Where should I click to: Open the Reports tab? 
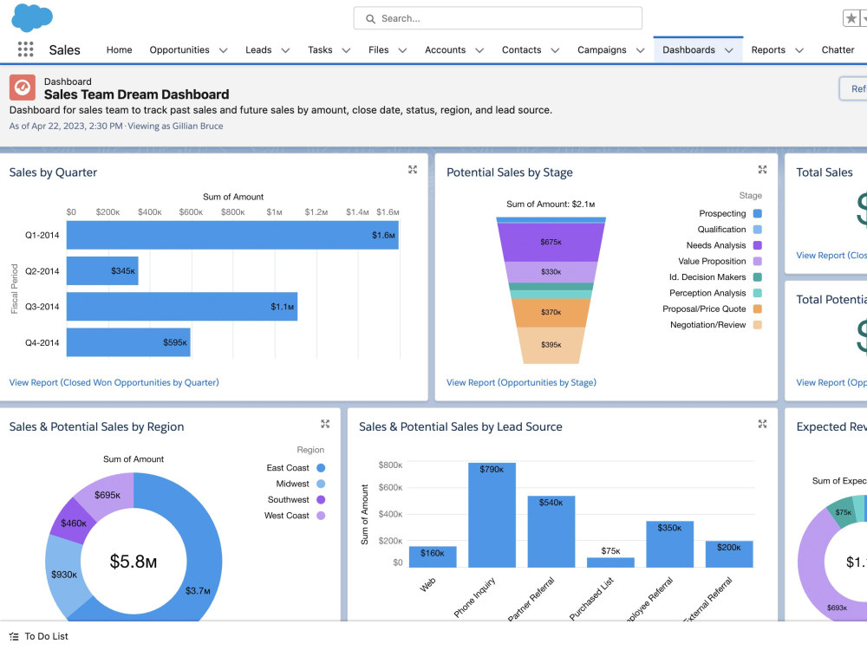768,49
